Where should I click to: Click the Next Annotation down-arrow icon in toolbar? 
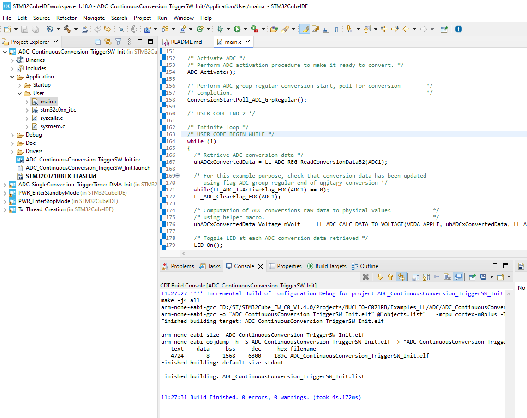pos(349,29)
